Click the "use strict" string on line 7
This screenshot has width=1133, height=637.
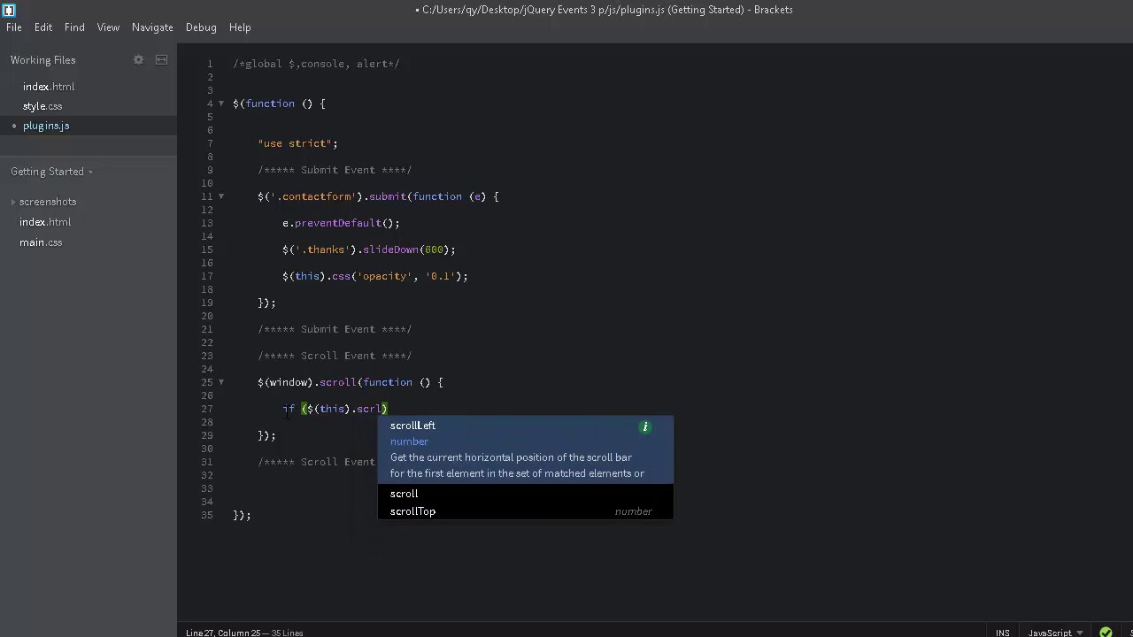point(295,143)
